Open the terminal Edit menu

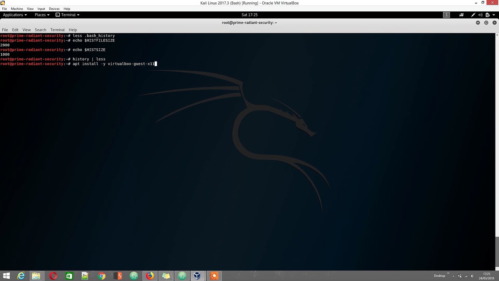(15, 30)
